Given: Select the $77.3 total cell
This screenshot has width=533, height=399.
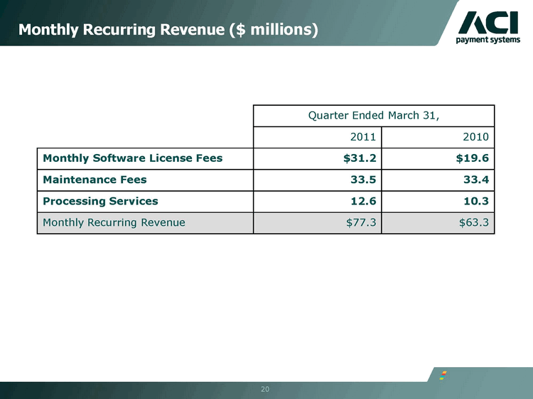Looking at the screenshot, I should (x=318, y=223).
